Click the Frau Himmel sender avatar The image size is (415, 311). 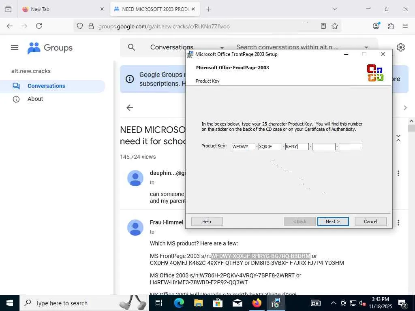click(135, 228)
